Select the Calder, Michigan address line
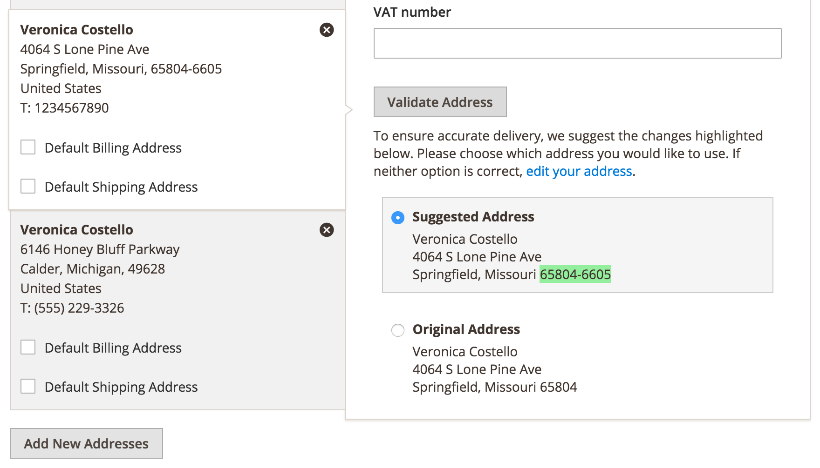The height and width of the screenshot is (468, 820). click(93, 269)
